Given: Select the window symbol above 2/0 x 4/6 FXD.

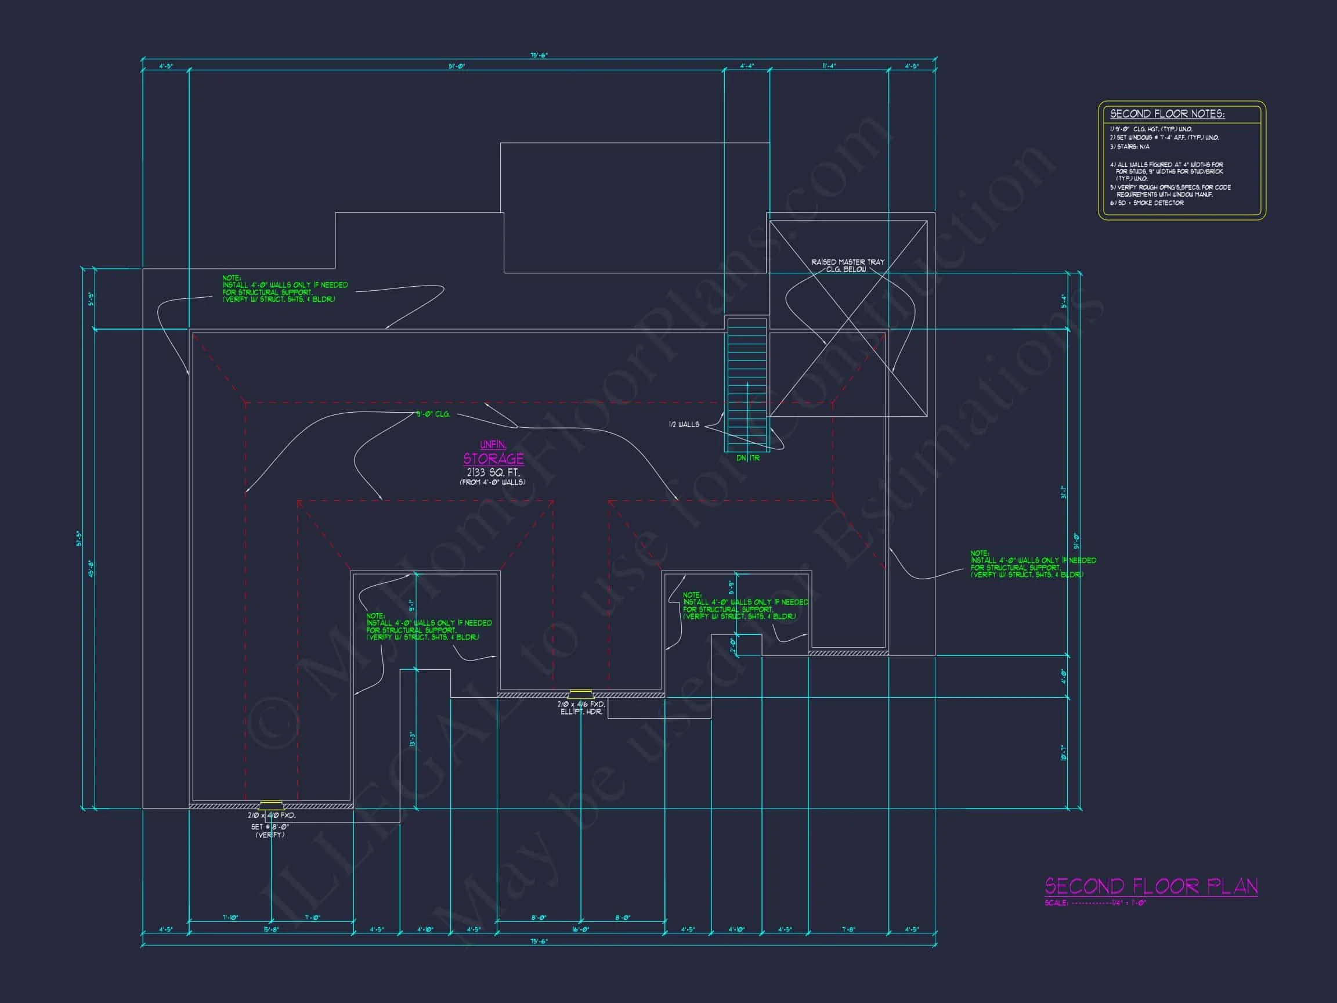Looking at the screenshot, I should (581, 694).
